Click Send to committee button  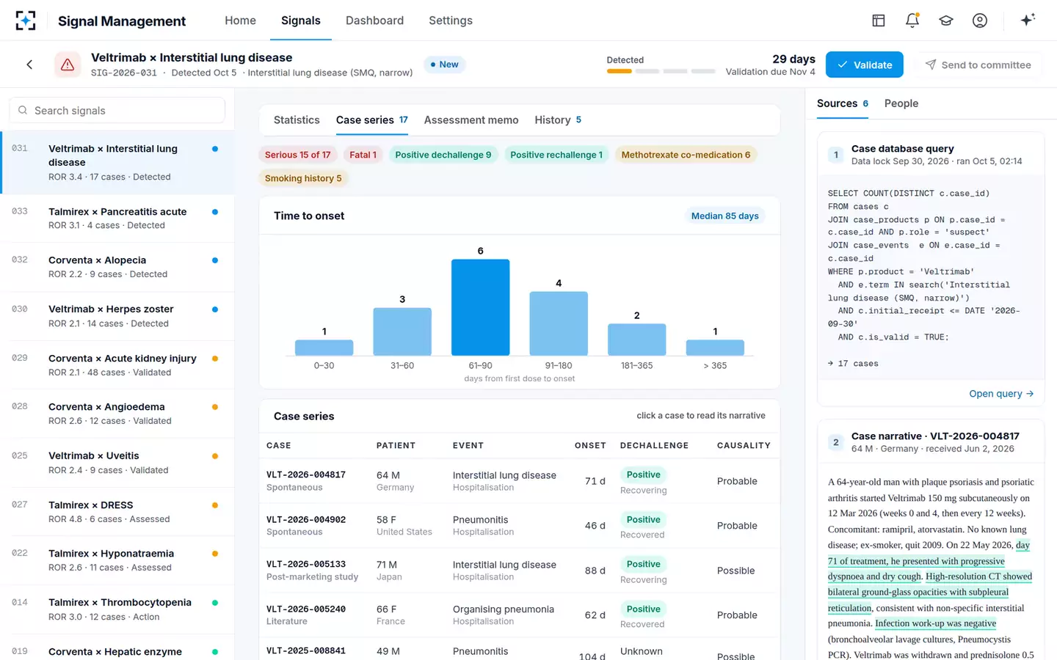tap(978, 65)
